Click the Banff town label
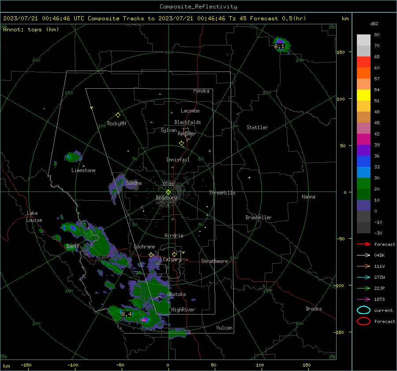The image size is (397, 371). (x=73, y=246)
